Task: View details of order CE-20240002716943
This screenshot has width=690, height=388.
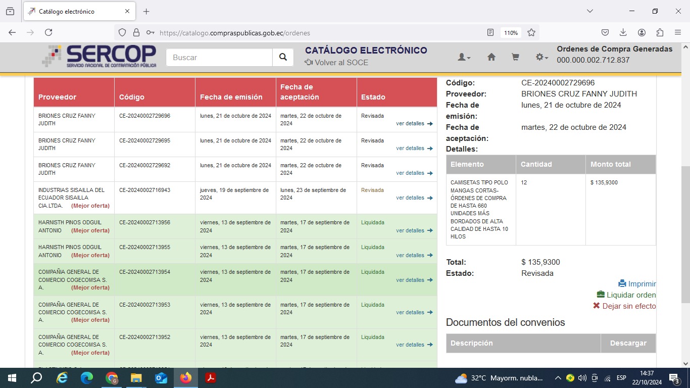Action: click(x=414, y=198)
